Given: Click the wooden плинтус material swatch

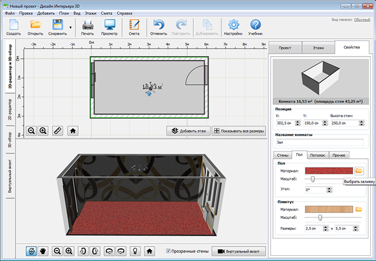Looking at the screenshot, I should (329, 209).
